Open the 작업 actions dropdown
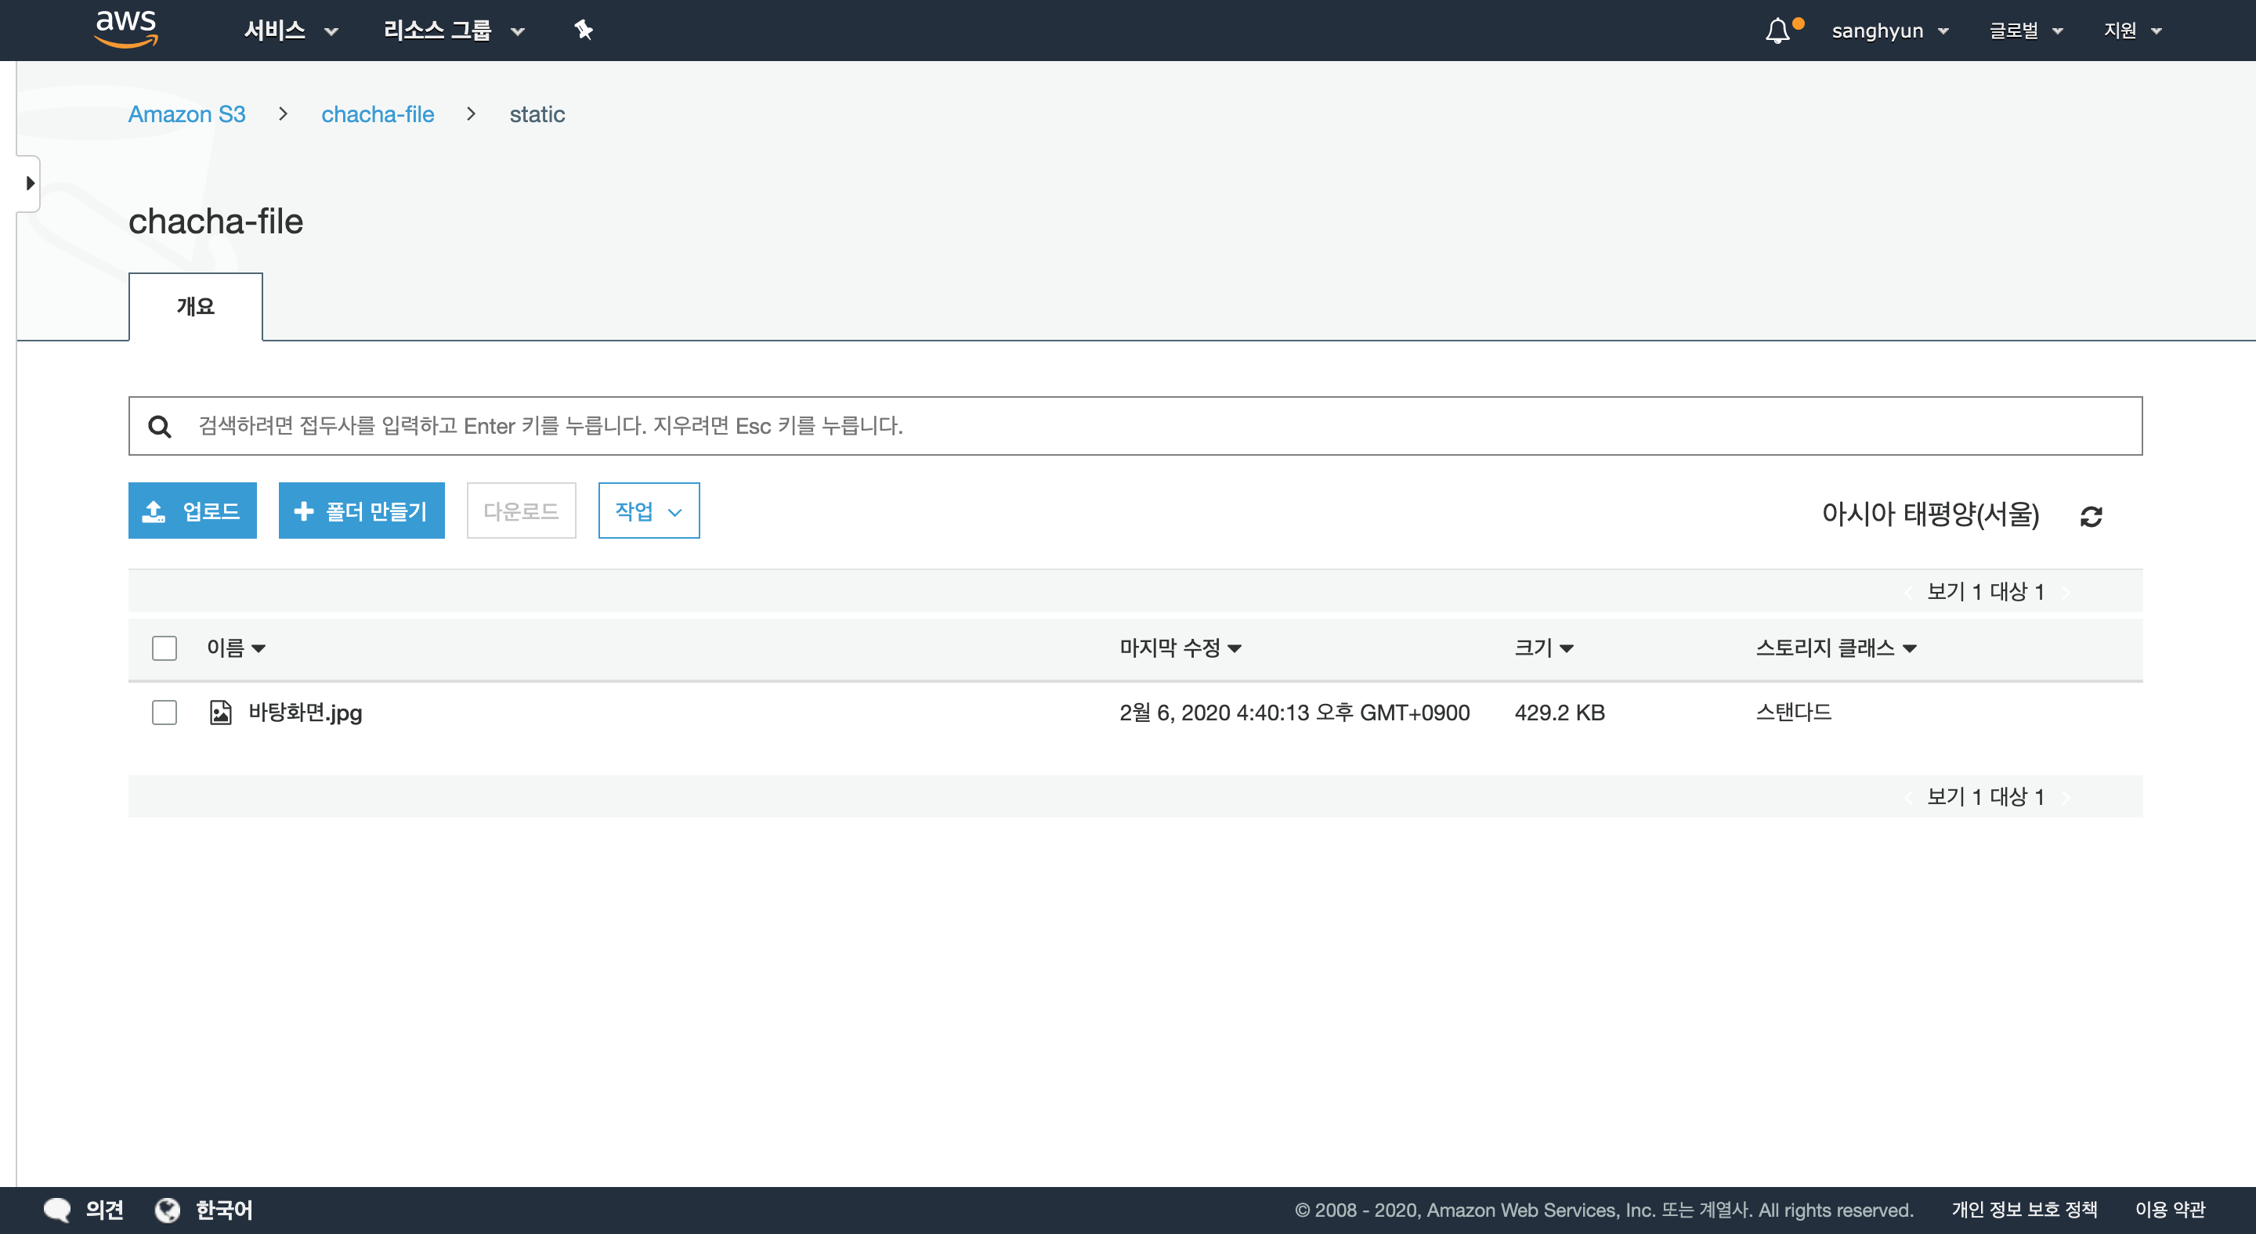This screenshot has width=2256, height=1234. 648,511
